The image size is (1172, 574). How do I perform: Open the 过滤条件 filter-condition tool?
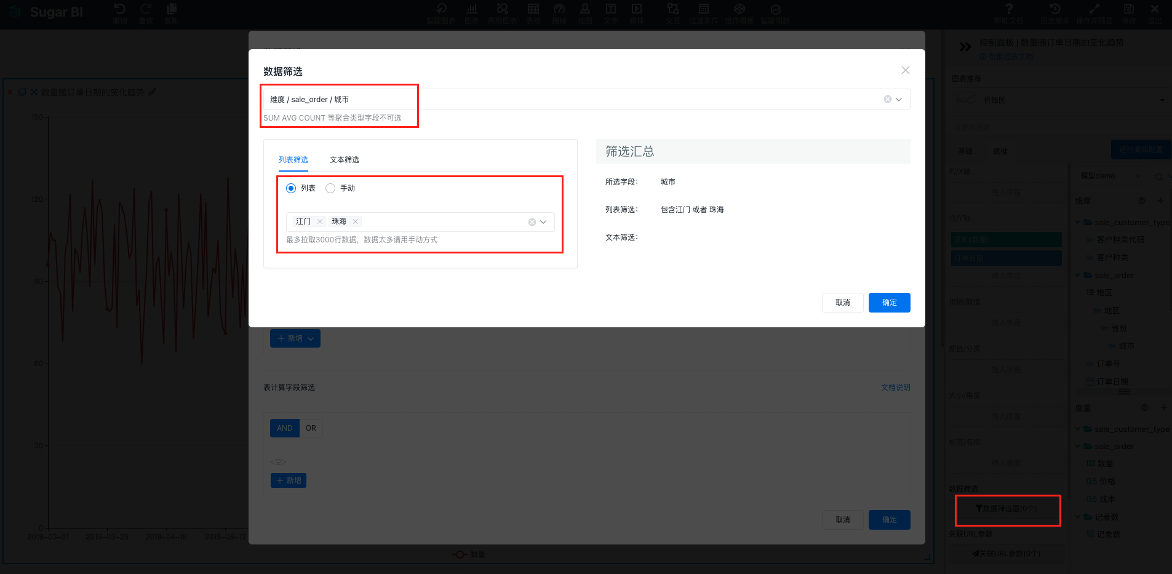(x=704, y=13)
